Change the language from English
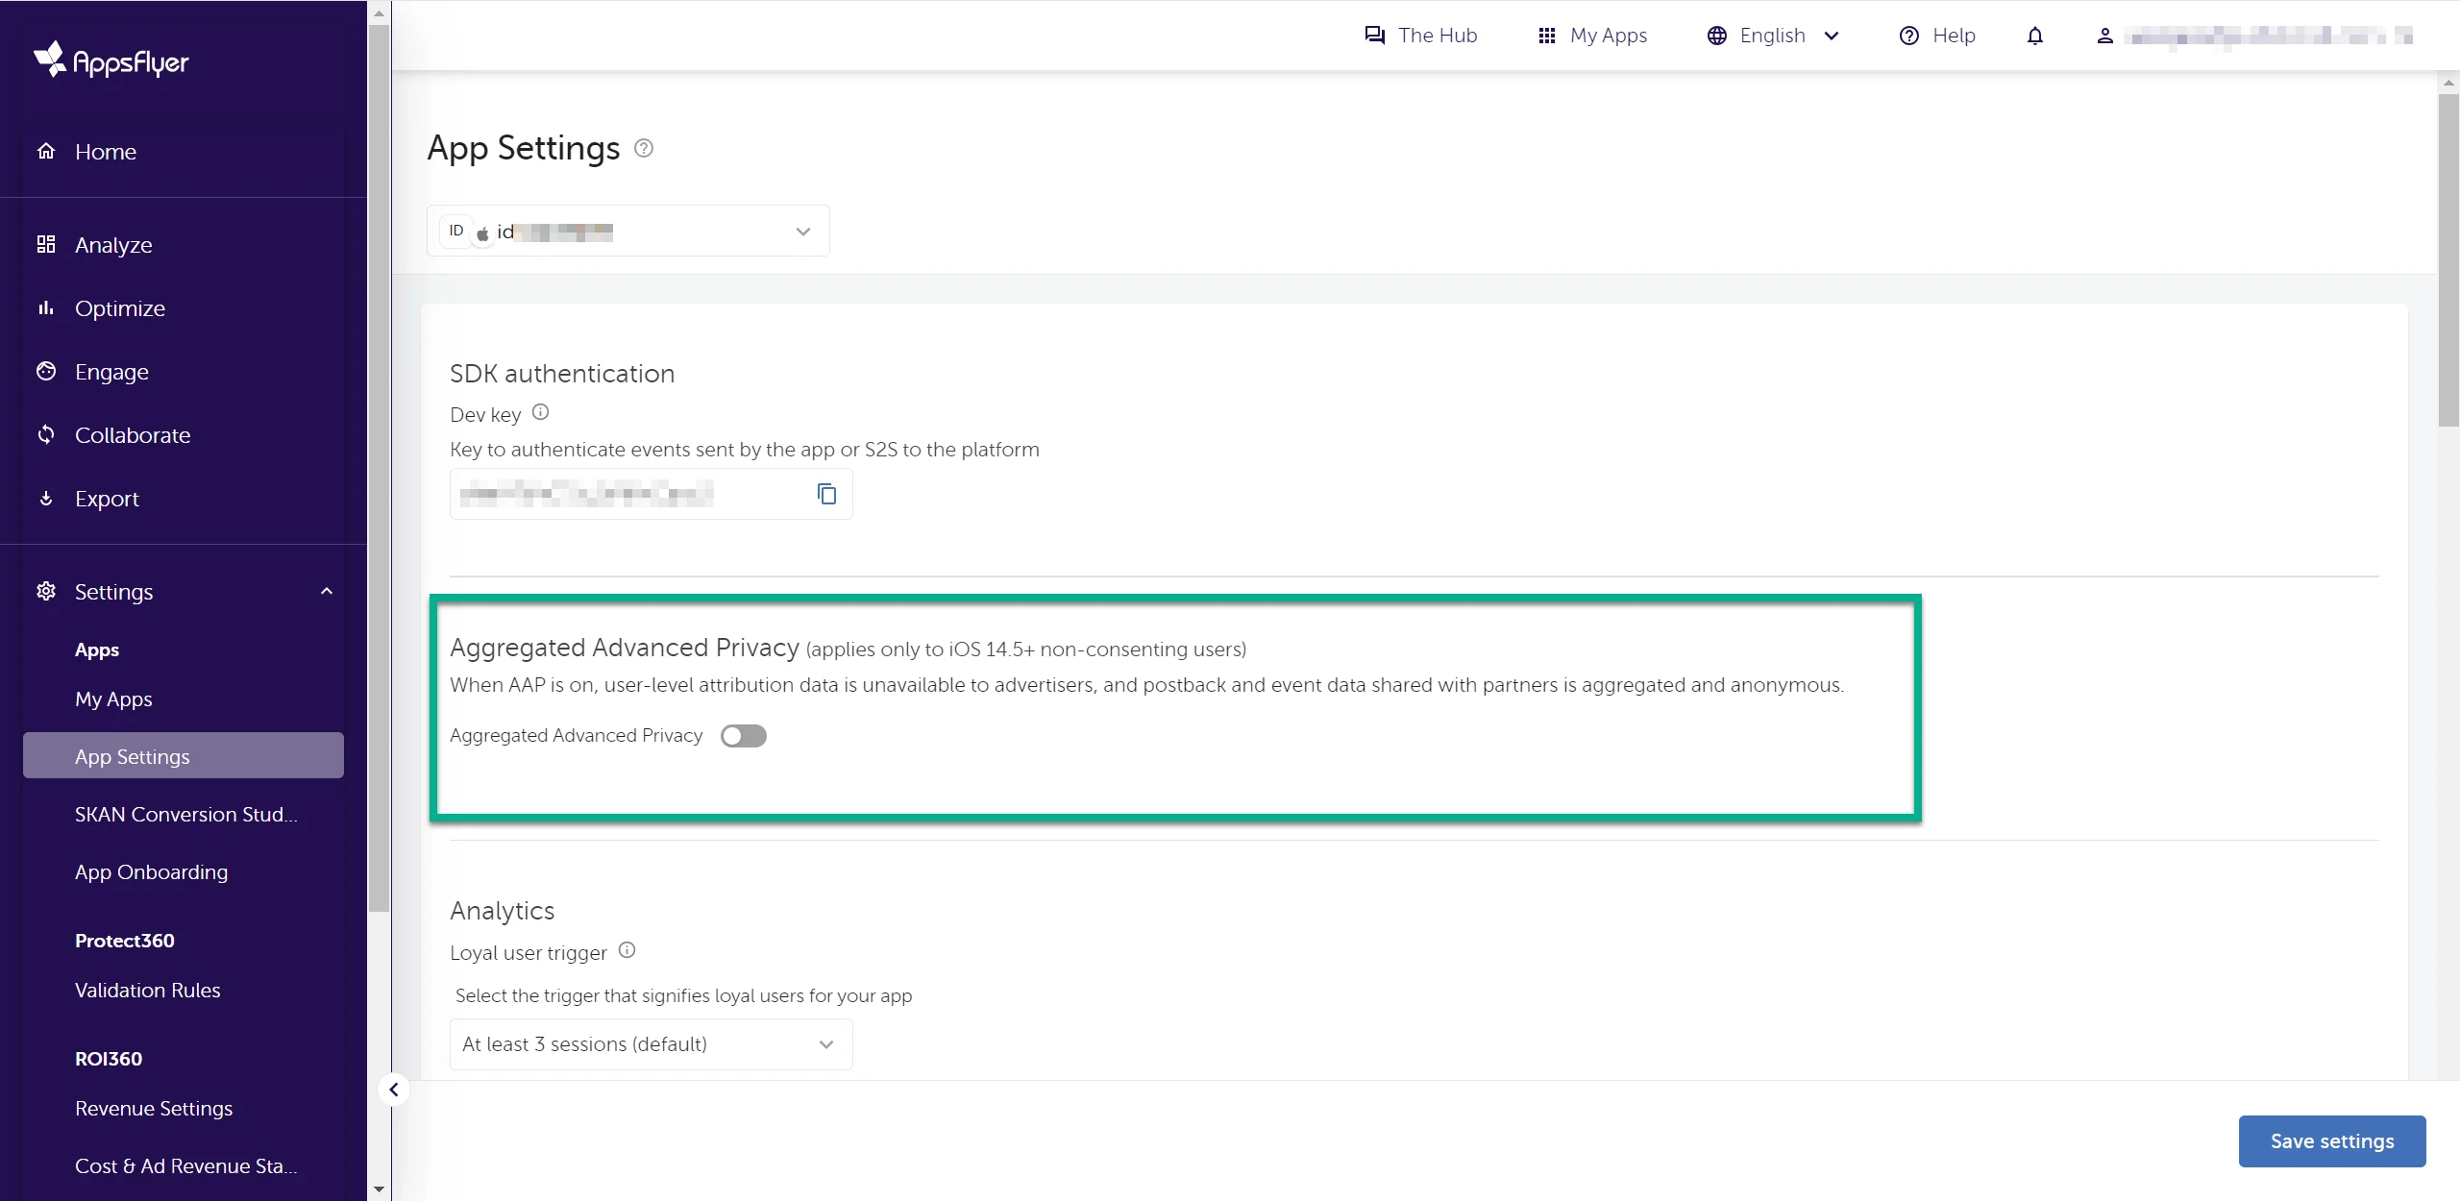This screenshot has width=2460, height=1201. 1773,36
